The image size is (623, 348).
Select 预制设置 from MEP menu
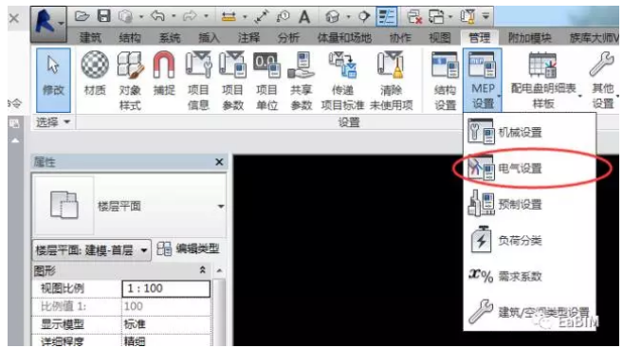(530, 204)
